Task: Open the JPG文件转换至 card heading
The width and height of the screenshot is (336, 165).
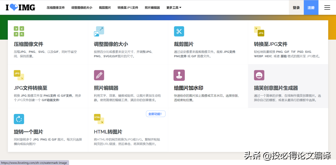Action: click(30, 88)
